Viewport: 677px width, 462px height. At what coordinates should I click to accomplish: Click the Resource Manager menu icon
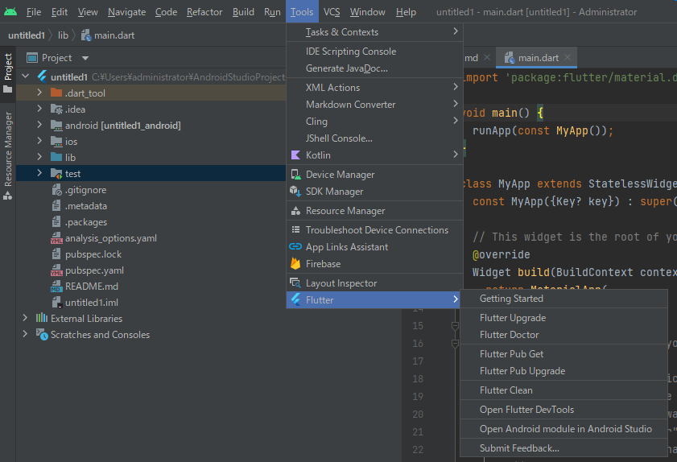click(295, 211)
